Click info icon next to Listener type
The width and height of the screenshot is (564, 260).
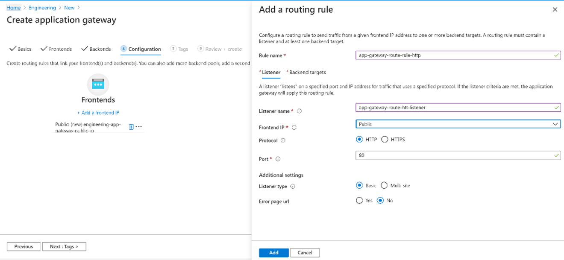point(293,187)
